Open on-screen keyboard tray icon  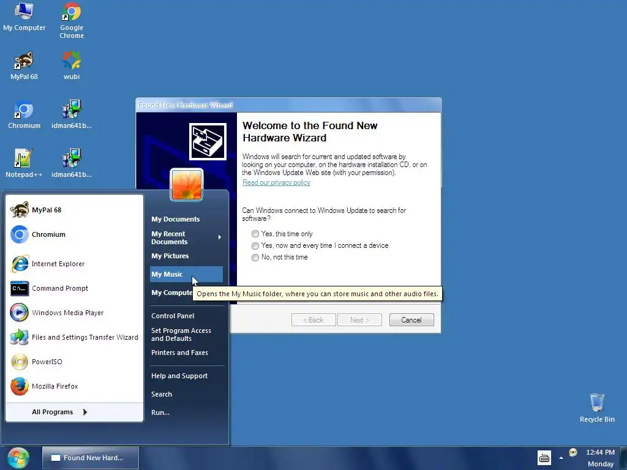pyautogui.click(x=544, y=458)
